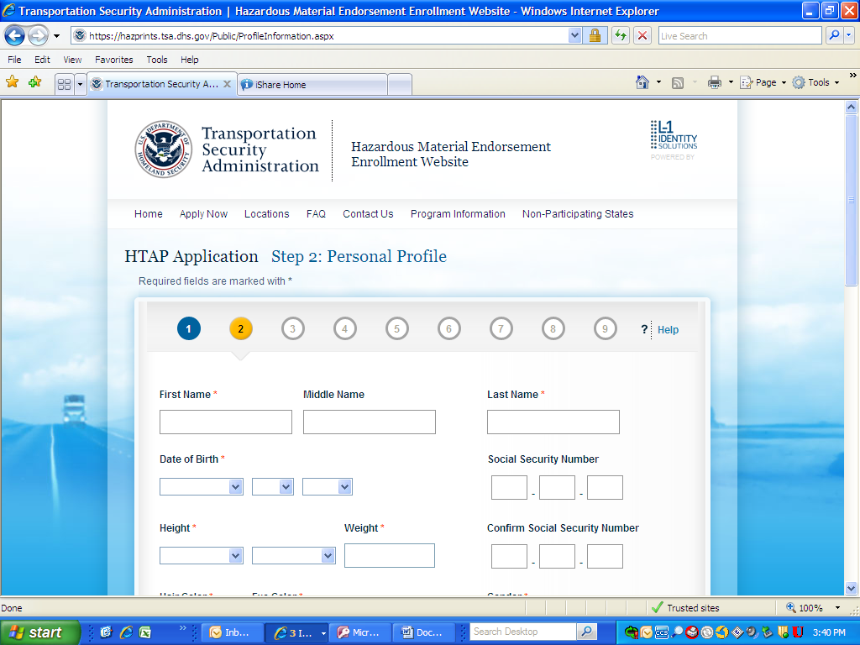Image resolution: width=860 pixels, height=645 pixels.
Task: Open the Locations page link
Action: [x=266, y=214]
